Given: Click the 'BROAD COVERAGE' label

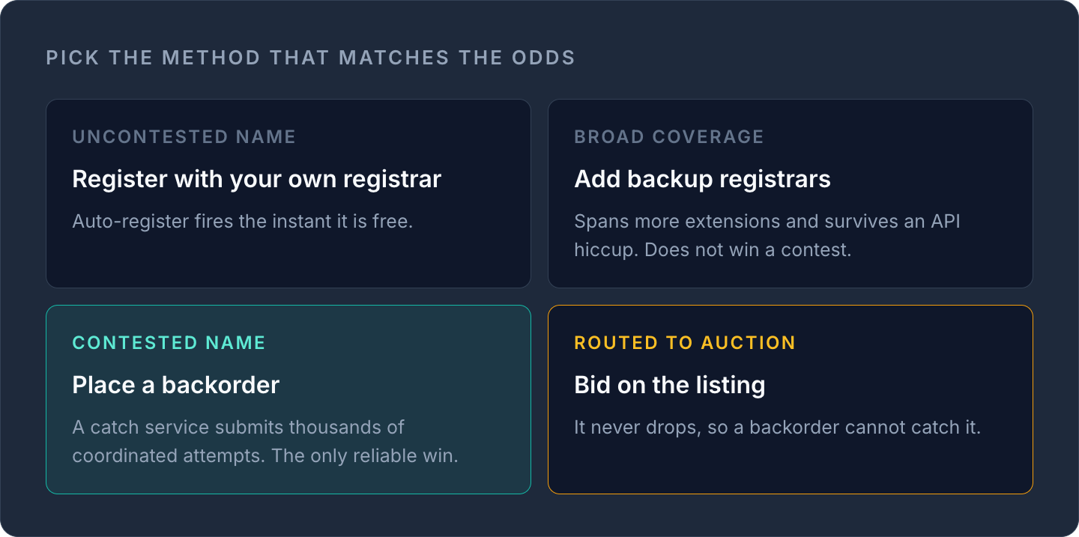Looking at the screenshot, I should click(x=669, y=137).
